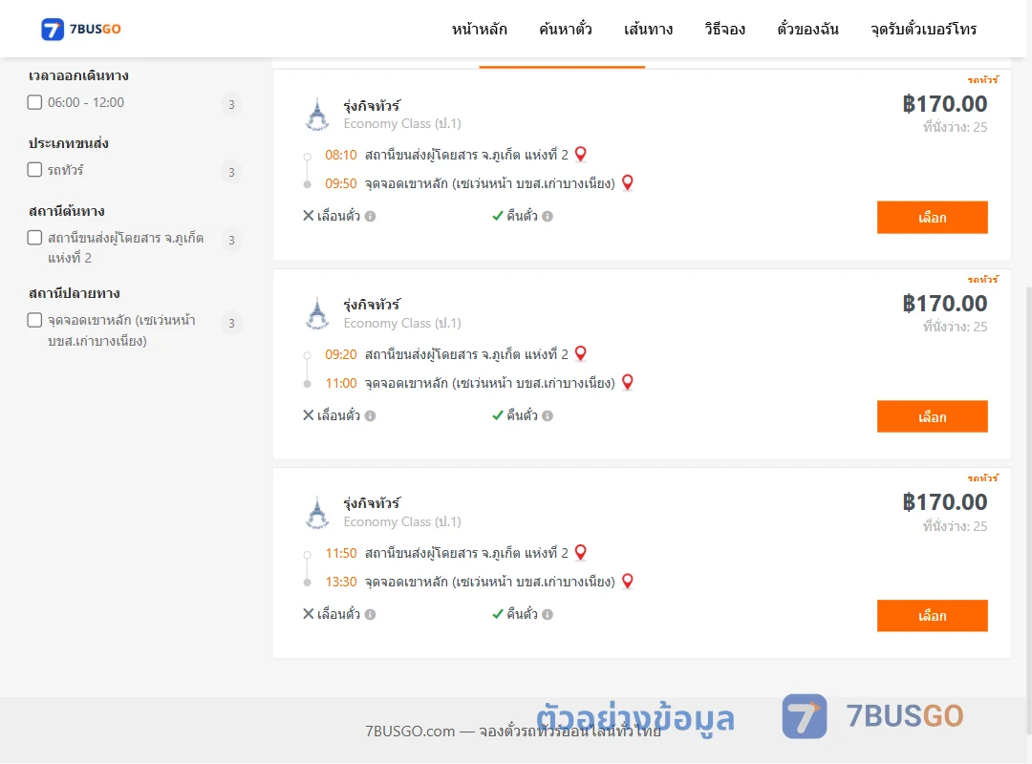Click เลื่อนตั๋ว info icon on 08:10 trip
This screenshot has height=764, width=1032.
(x=371, y=216)
